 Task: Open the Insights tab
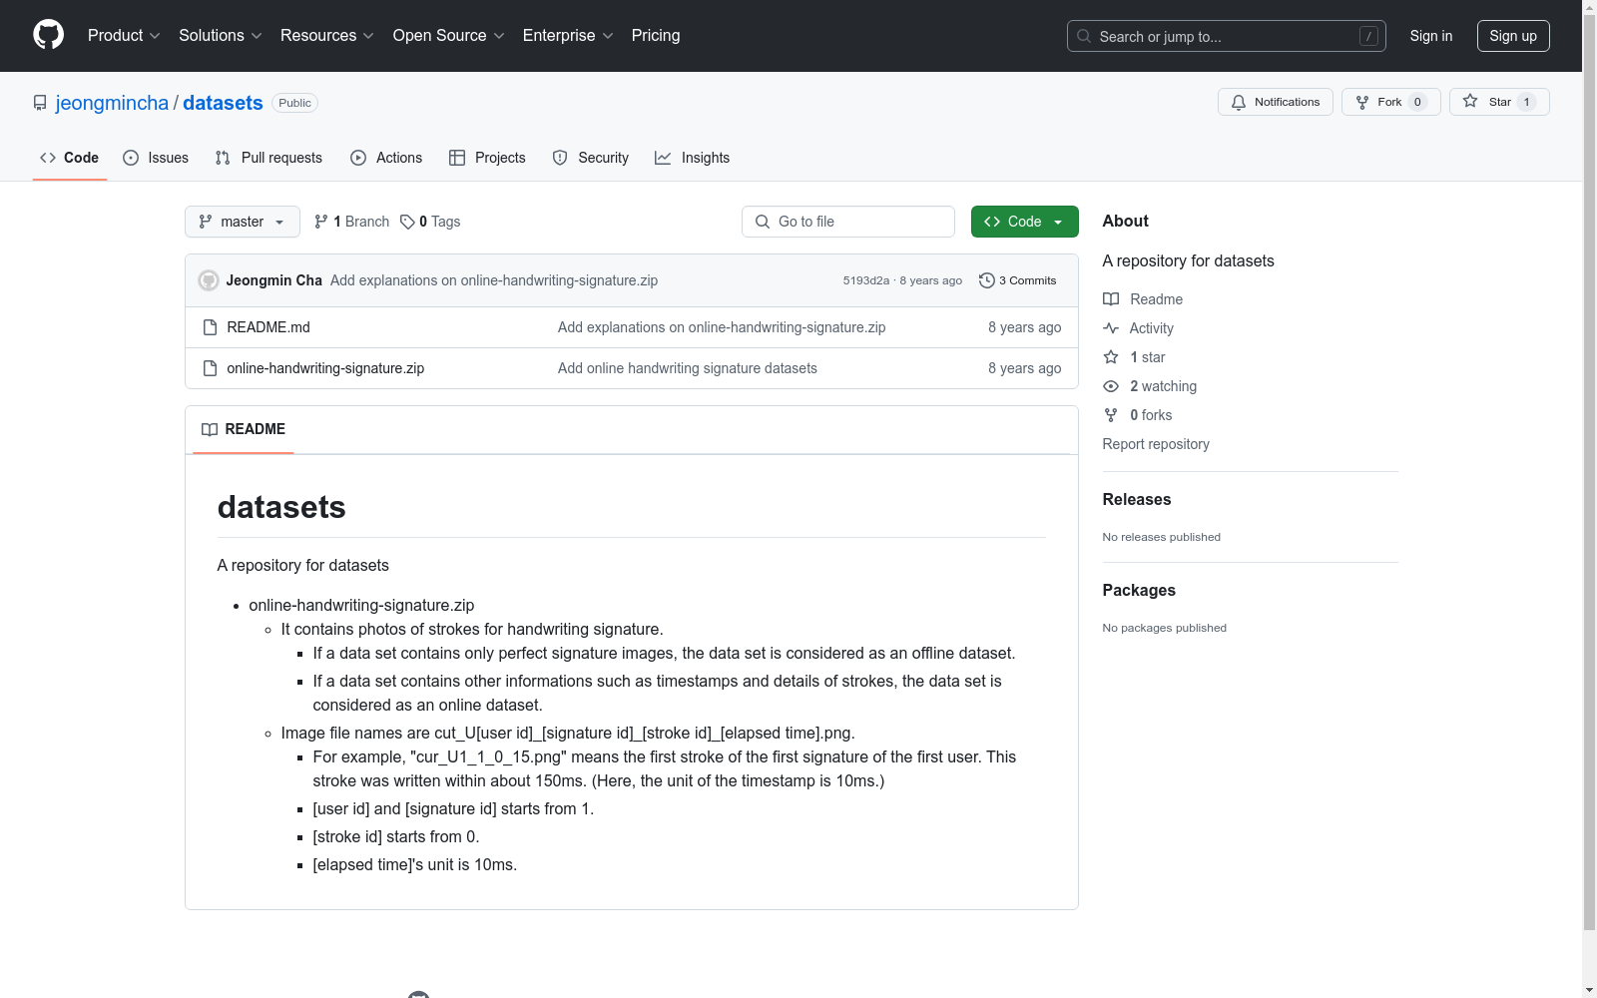pyautogui.click(x=693, y=158)
